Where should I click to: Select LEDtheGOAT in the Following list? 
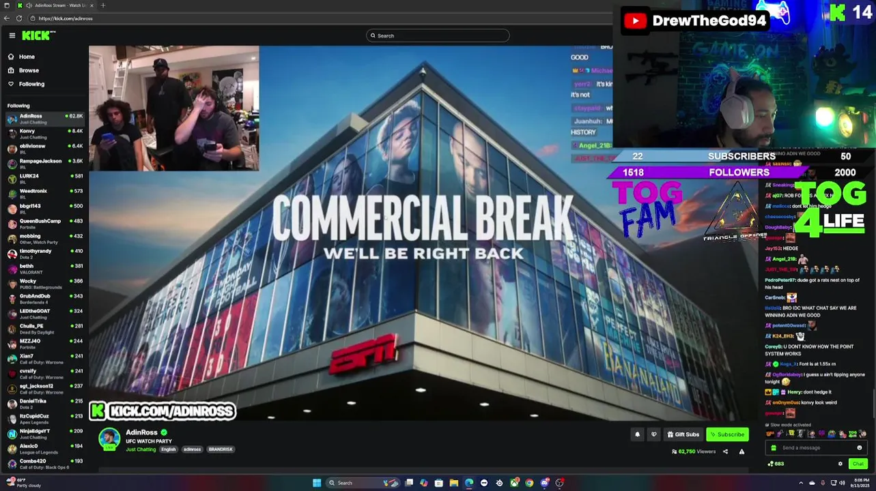click(44, 314)
